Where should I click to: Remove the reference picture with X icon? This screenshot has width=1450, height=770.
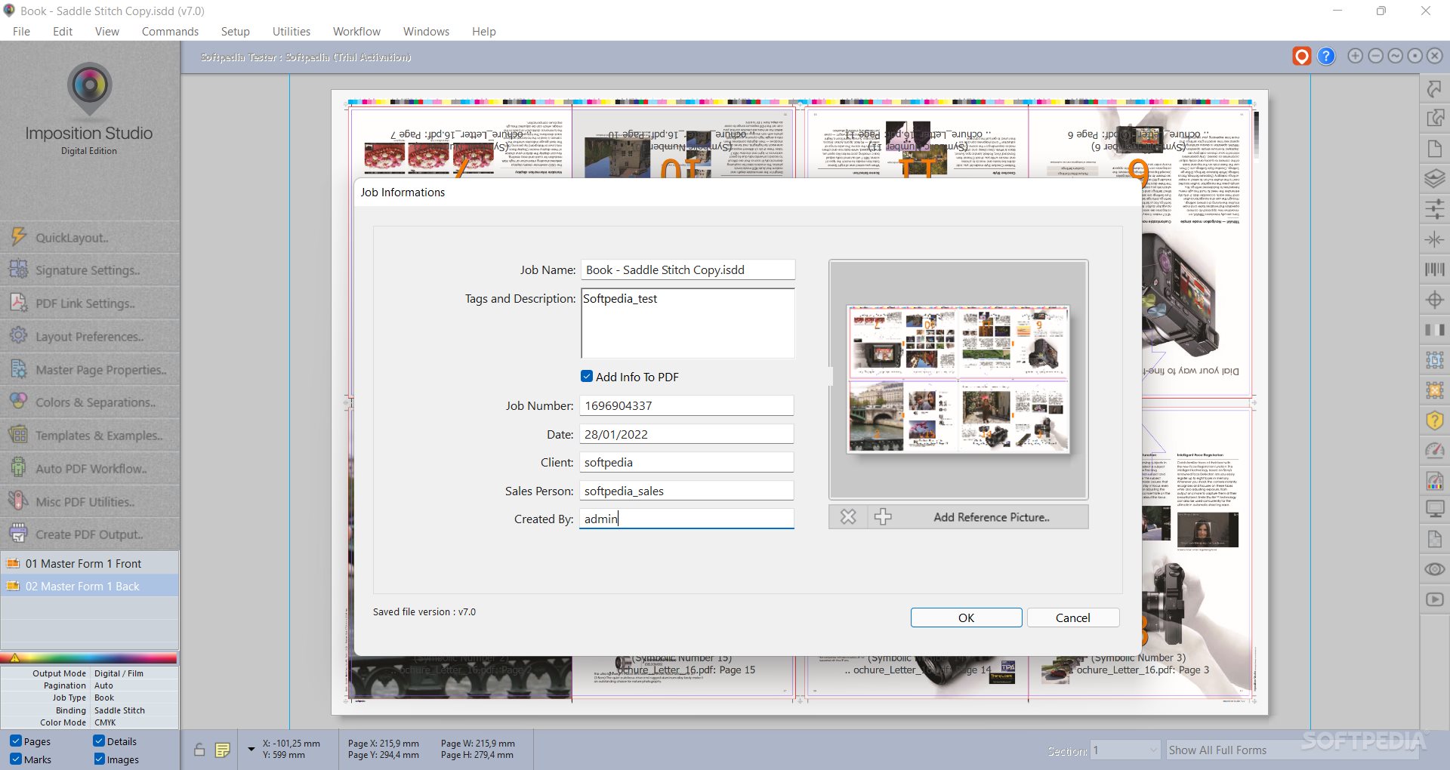coord(848,517)
